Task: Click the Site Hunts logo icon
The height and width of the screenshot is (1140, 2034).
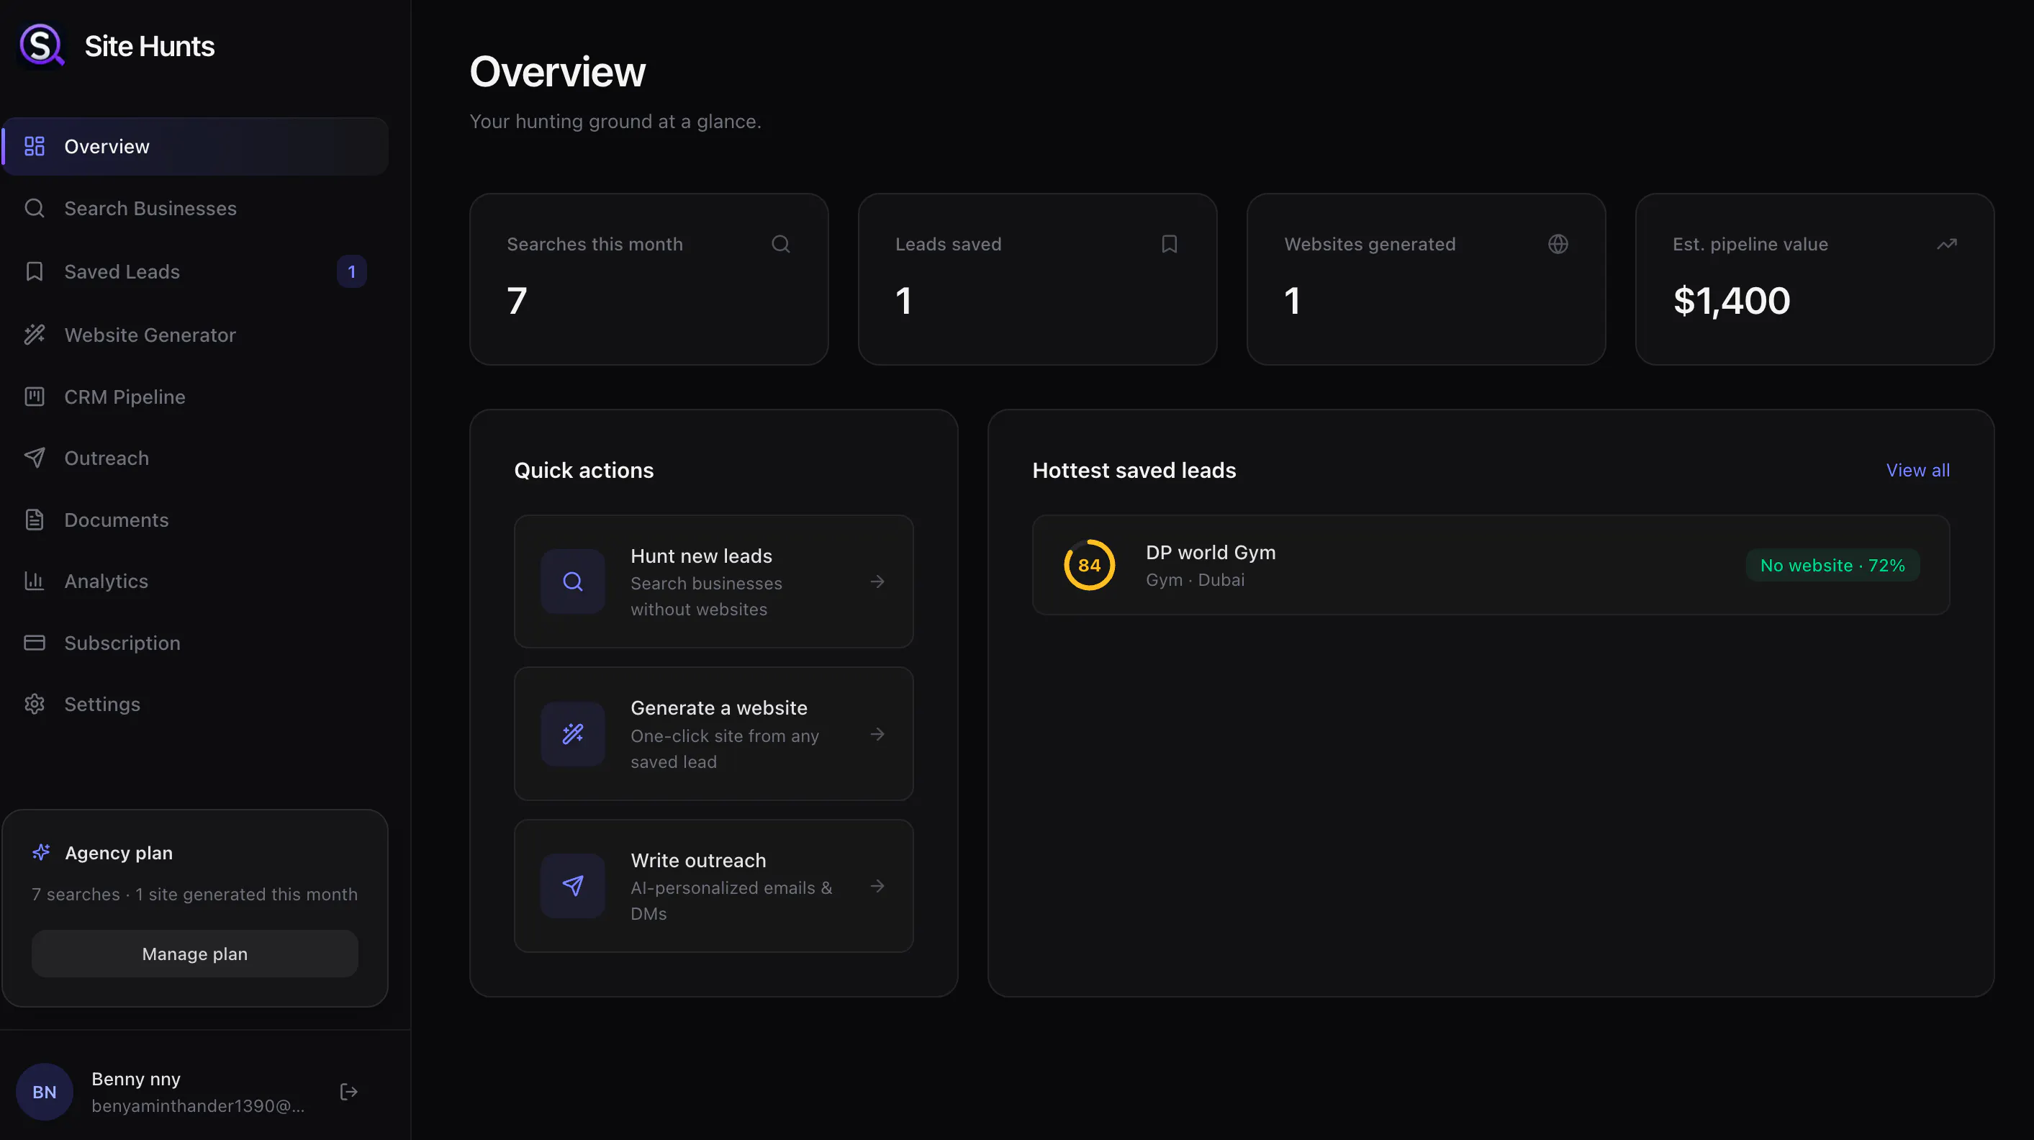Action: (x=41, y=45)
